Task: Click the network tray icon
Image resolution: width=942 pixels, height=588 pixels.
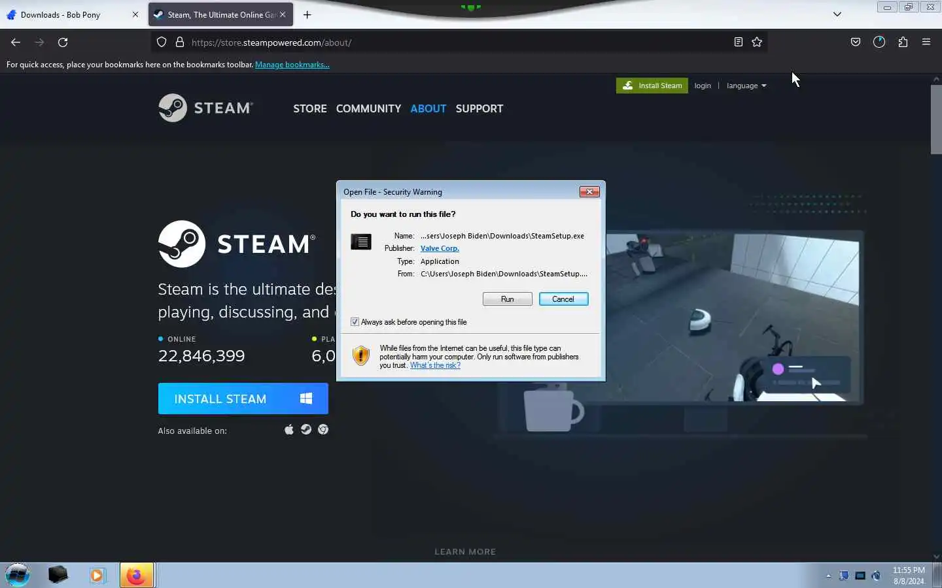Action: [860, 576]
